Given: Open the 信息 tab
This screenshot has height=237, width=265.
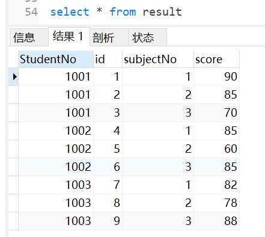Looking at the screenshot, I should [29, 37].
